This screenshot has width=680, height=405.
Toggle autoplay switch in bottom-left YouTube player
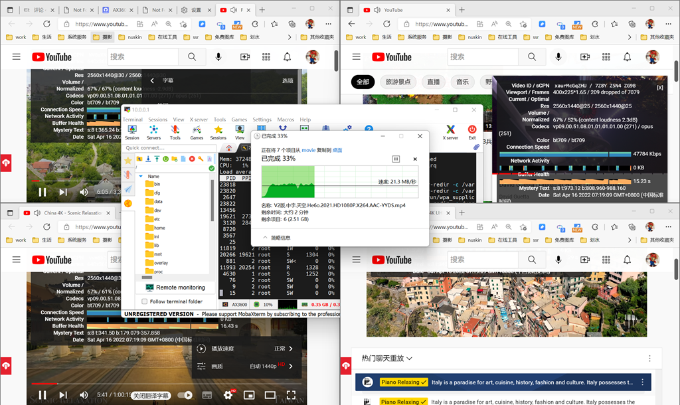tap(185, 394)
